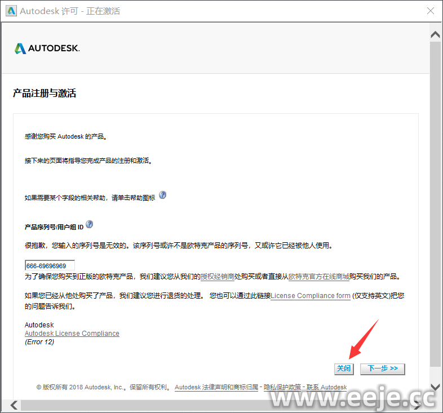Open the 授权经销商 link
Image resolution: width=443 pixels, height=413 pixels.
[218, 277]
